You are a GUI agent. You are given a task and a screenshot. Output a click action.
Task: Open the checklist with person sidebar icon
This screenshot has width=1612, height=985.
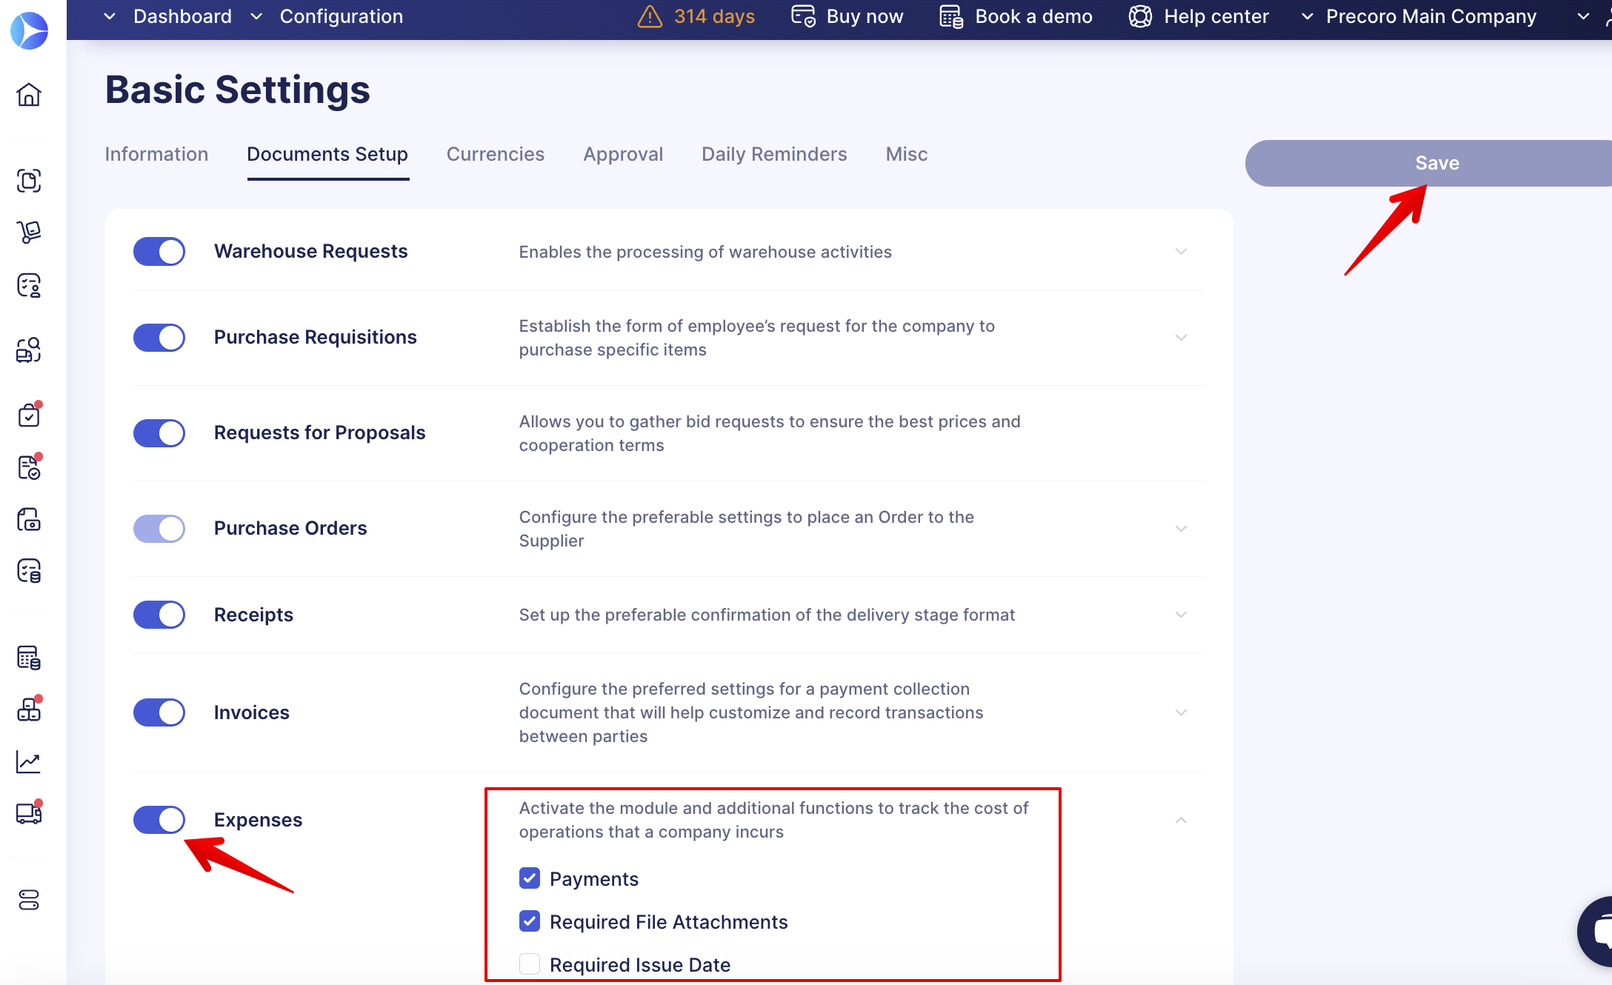(29, 285)
